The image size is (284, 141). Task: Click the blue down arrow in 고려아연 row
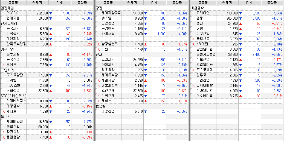[240, 13]
